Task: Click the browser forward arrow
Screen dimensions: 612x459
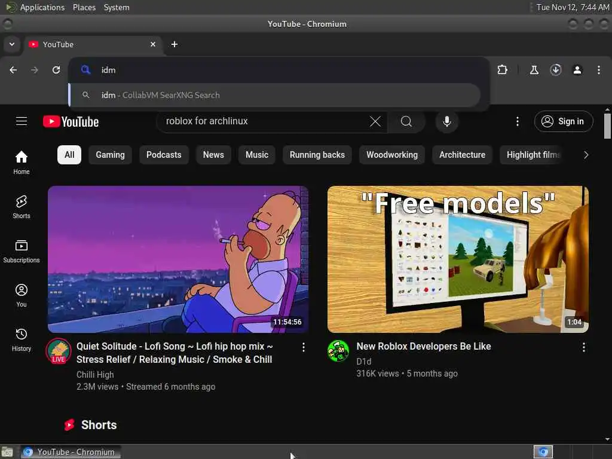Action: pyautogui.click(x=35, y=70)
